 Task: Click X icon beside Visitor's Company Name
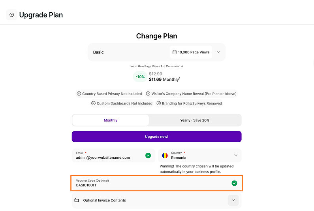click(148, 94)
